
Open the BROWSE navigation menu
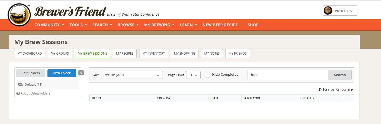(x=128, y=25)
